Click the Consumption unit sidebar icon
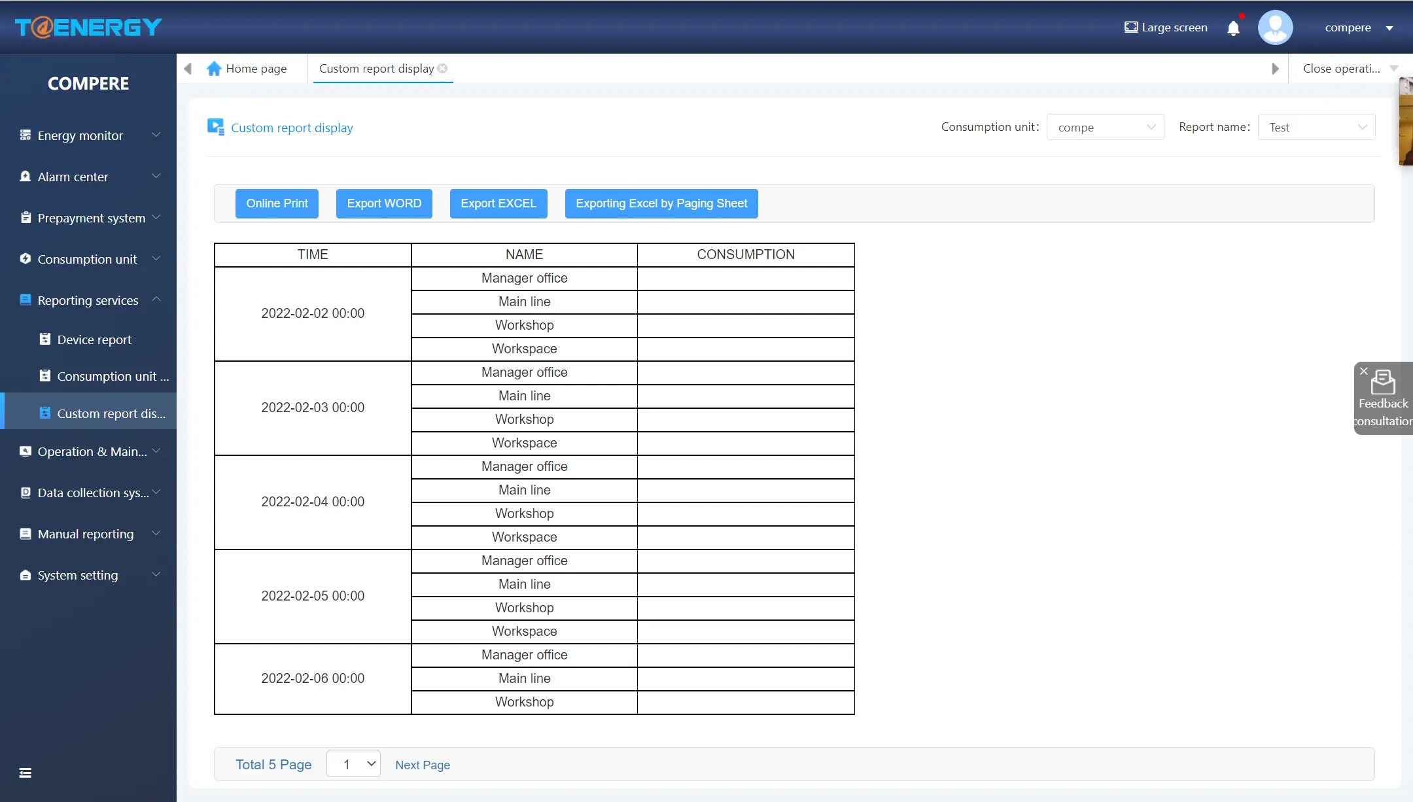 pyautogui.click(x=25, y=258)
